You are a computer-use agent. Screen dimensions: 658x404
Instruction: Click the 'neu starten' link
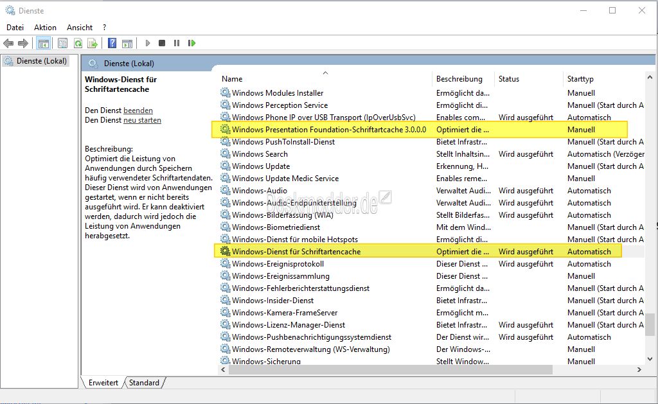click(142, 120)
